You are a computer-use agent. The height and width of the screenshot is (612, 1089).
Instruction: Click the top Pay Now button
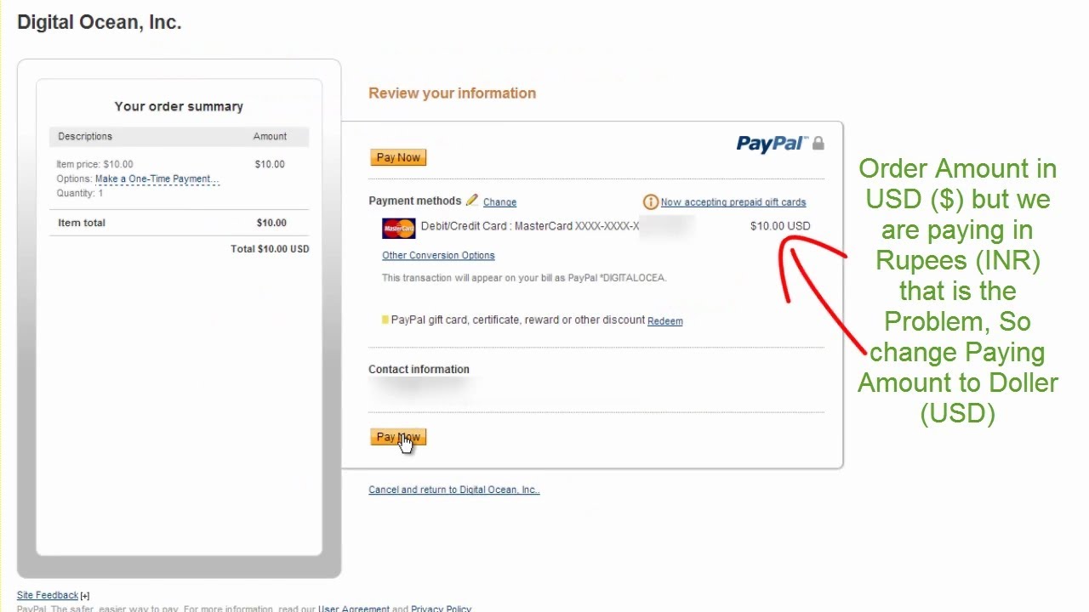398,157
